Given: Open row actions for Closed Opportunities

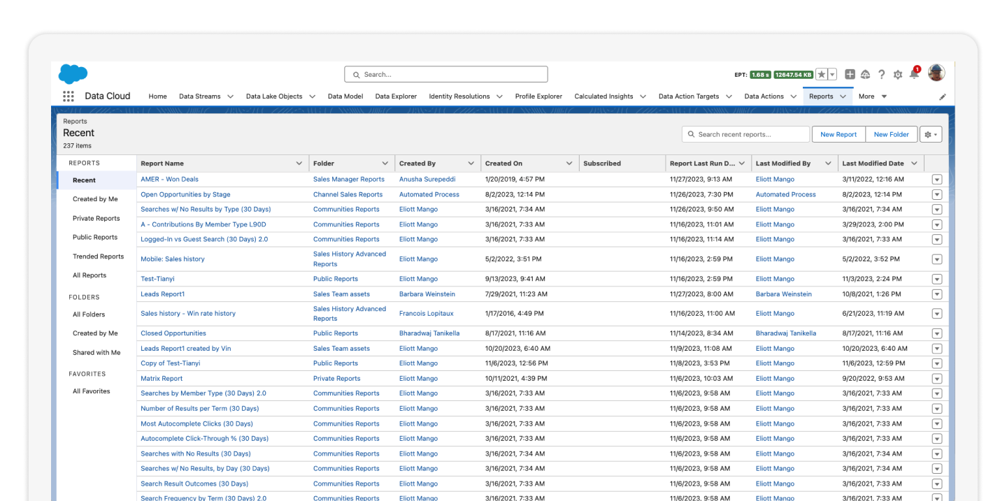Looking at the screenshot, I should [x=937, y=334].
